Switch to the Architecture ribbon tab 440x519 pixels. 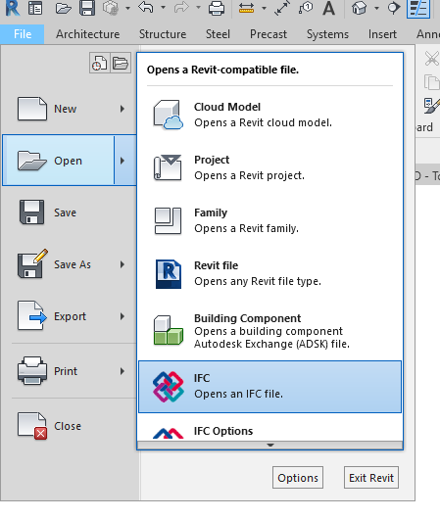tap(87, 34)
